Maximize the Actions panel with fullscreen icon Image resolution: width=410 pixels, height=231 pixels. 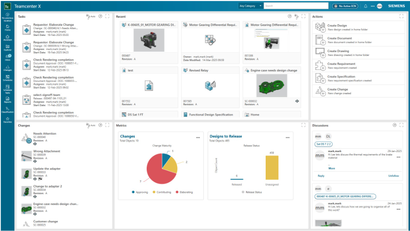point(401,16)
